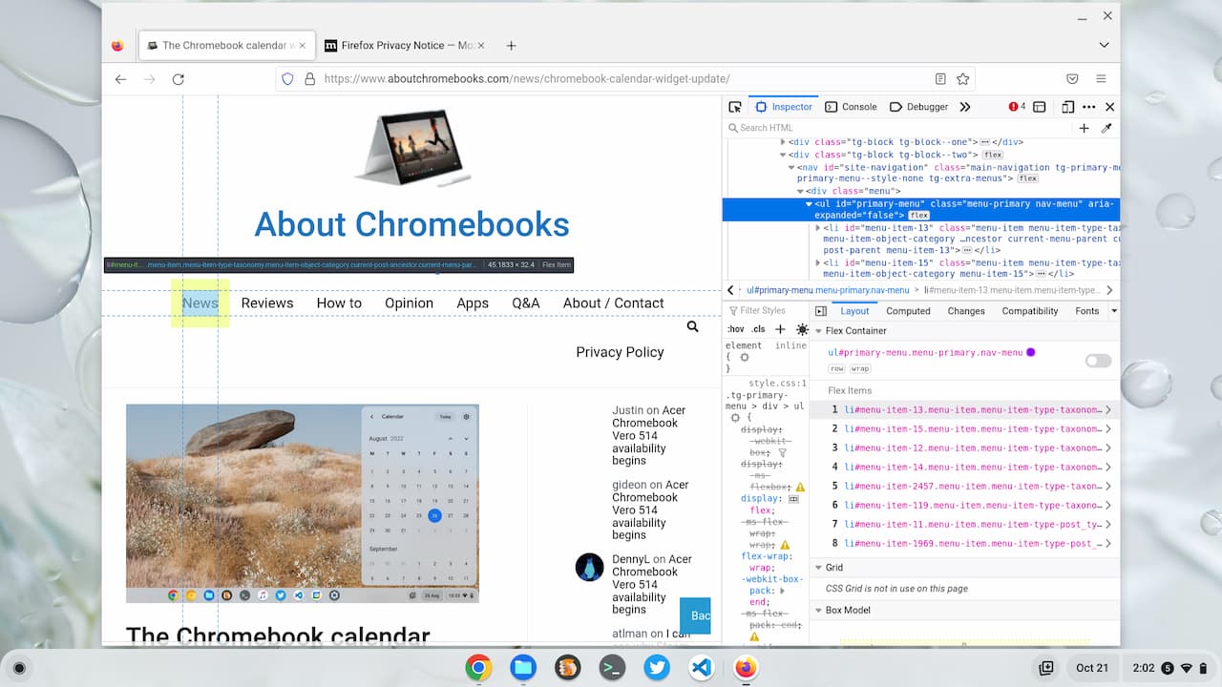Switch to the Fonts tab
Viewport: 1222px width, 687px height.
(1087, 311)
